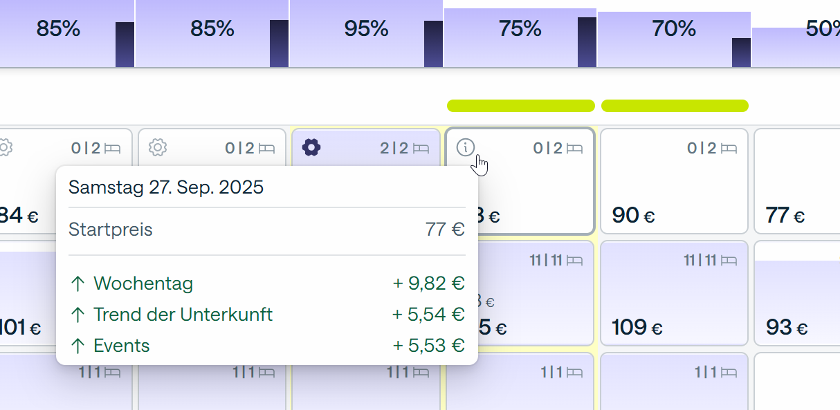Click the filled gear icon in the highlighted cell
Screen dimensions: 840x410
[x=311, y=147]
